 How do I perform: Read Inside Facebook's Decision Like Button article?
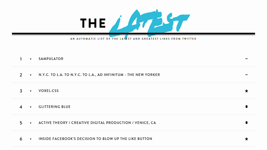pyautogui.click(x=95, y=139)
